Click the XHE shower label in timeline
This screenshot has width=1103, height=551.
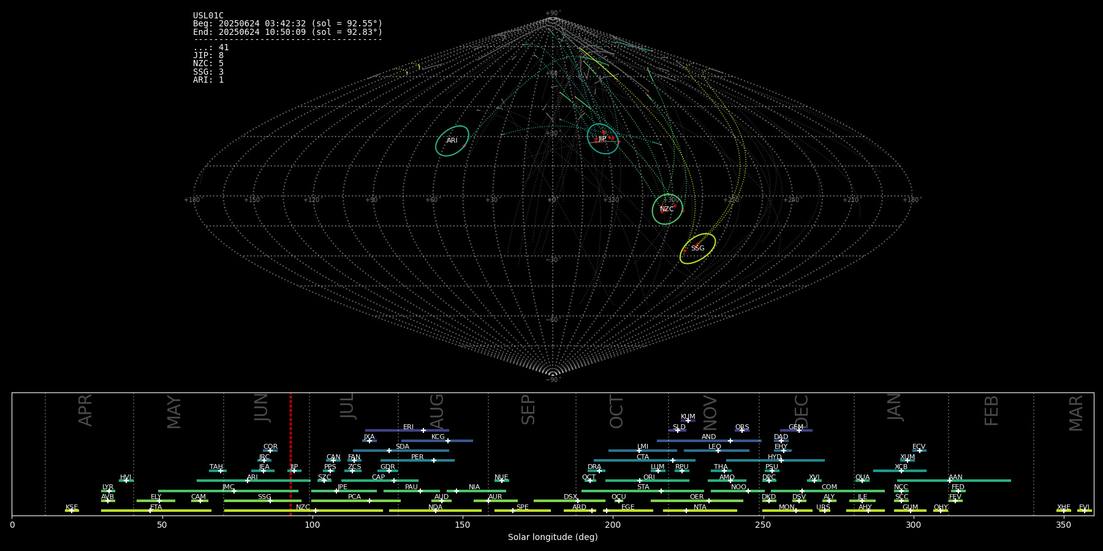(1064, 508)
